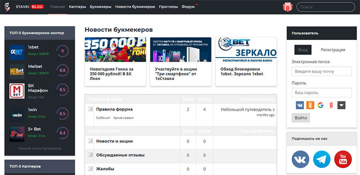
Task: Open the Форум menu item
Action: point(188,7)
